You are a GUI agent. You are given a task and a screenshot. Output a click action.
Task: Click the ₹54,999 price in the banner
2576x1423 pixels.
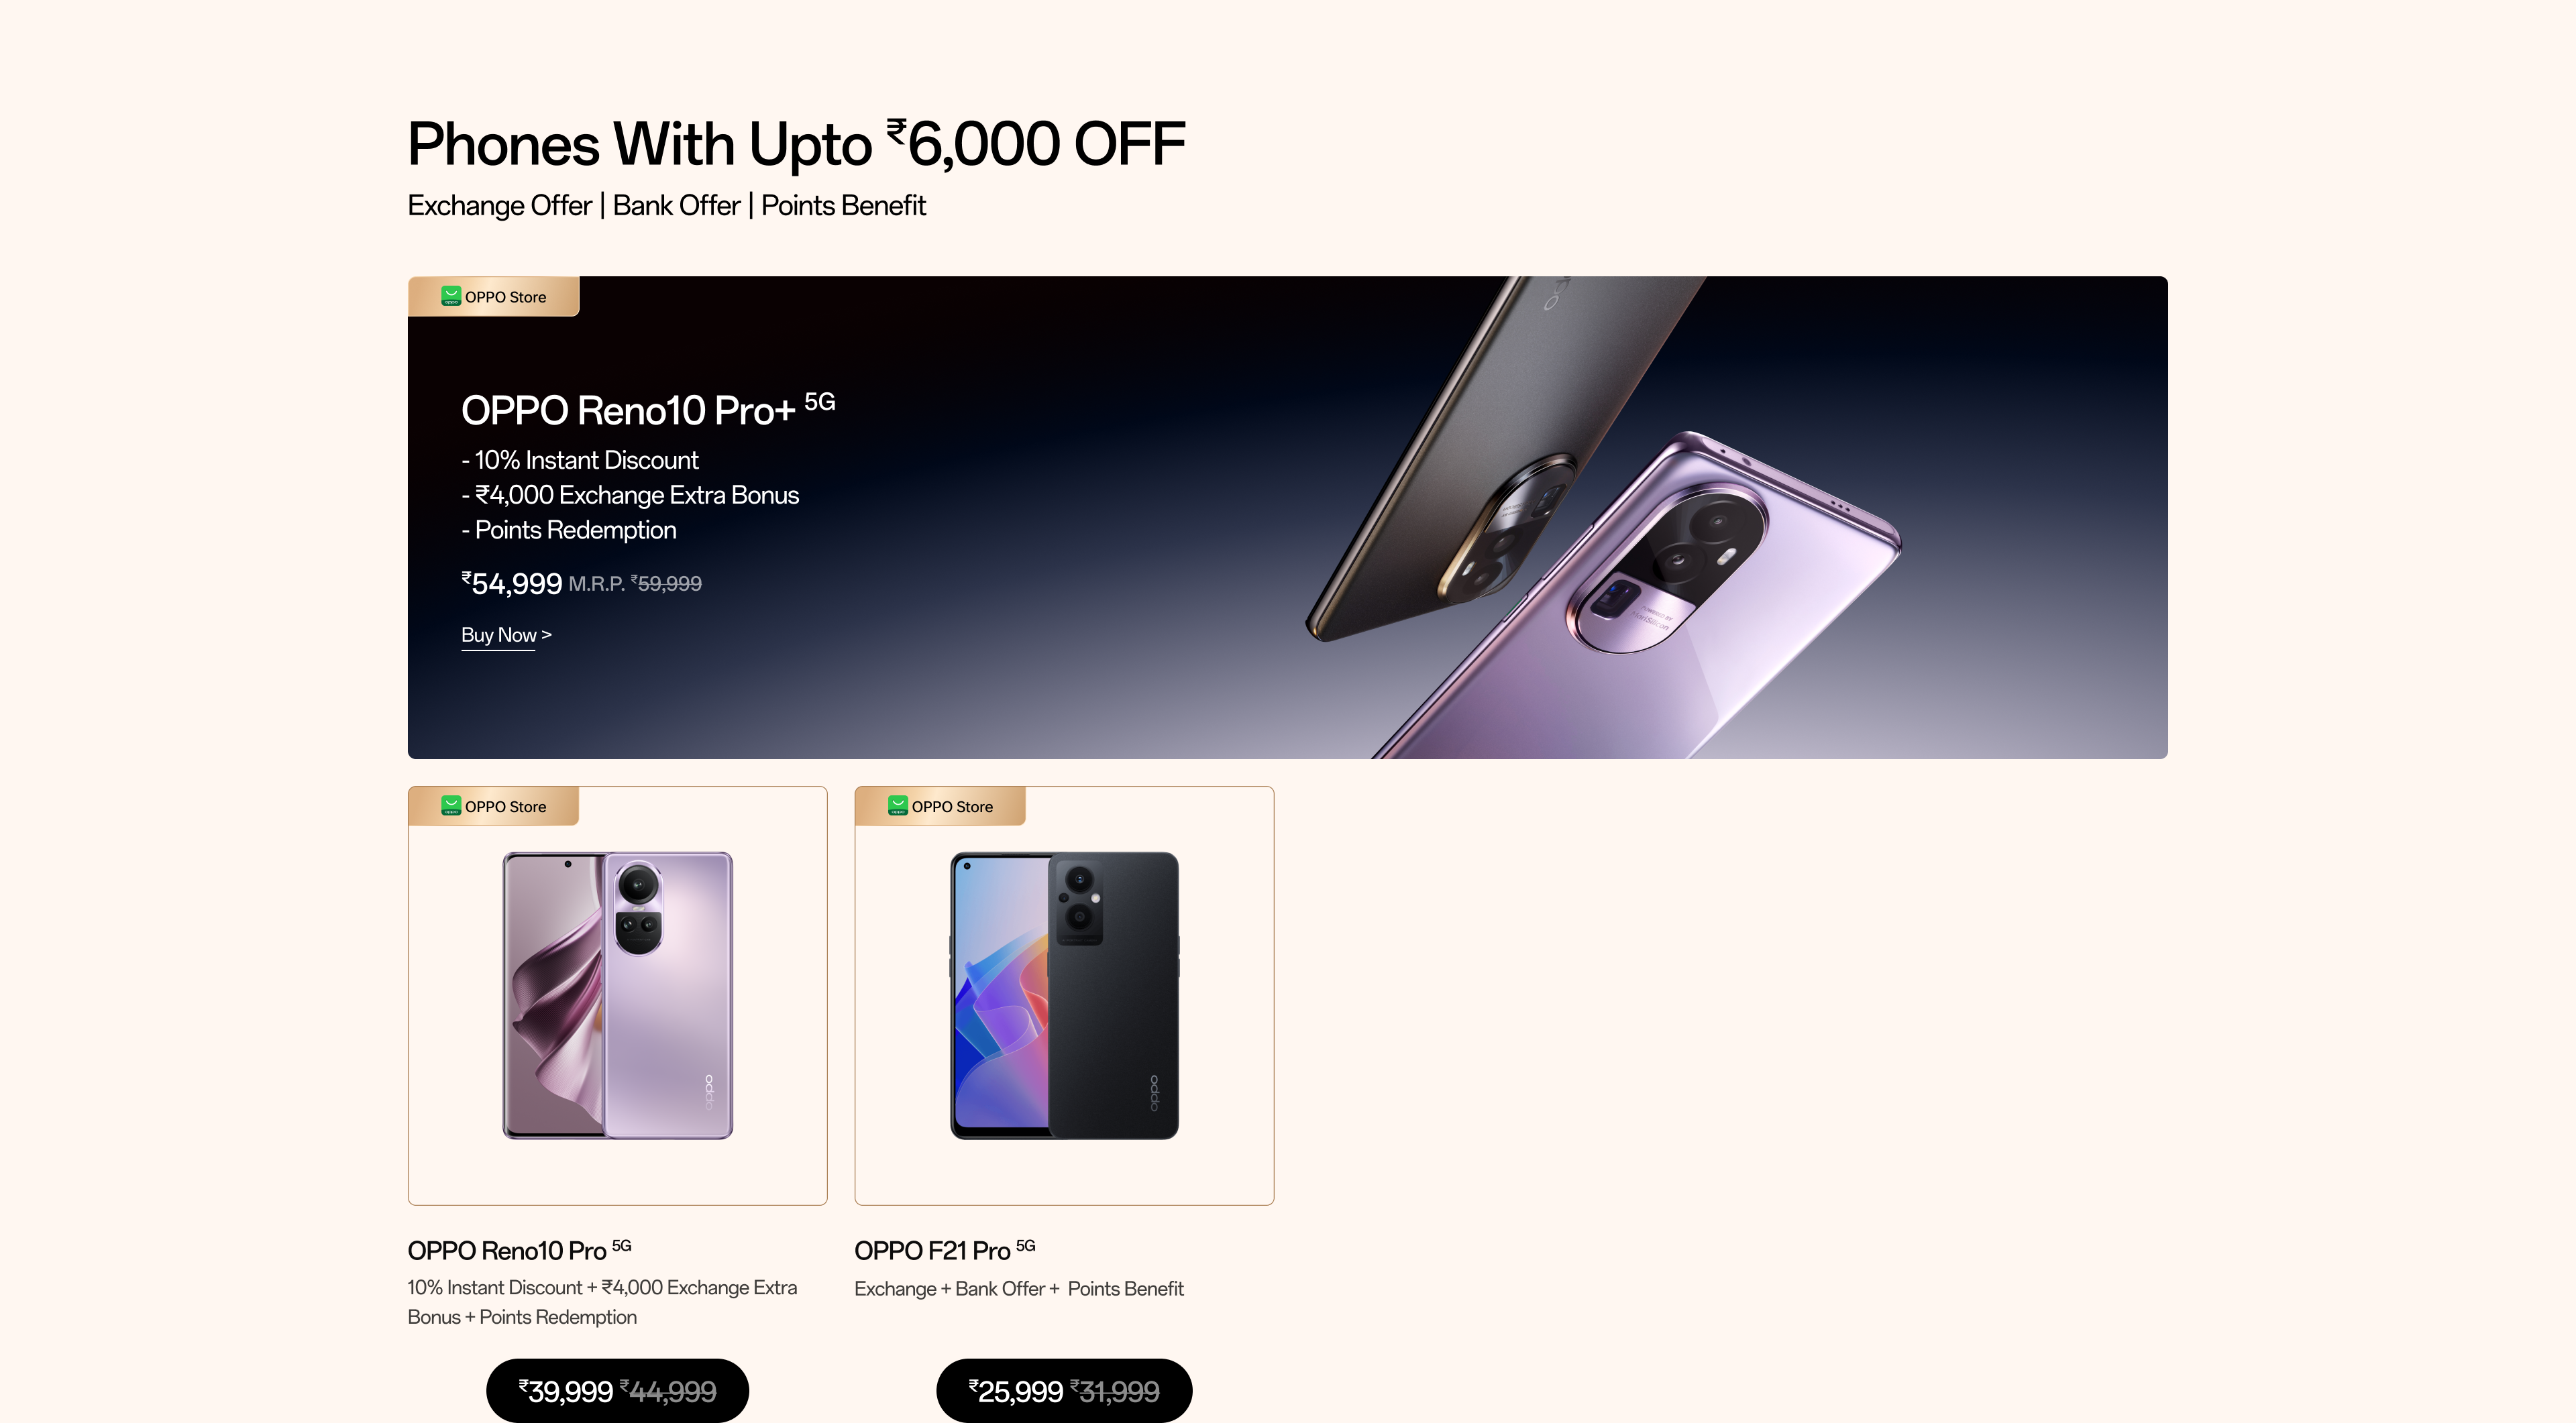point(512,583)
